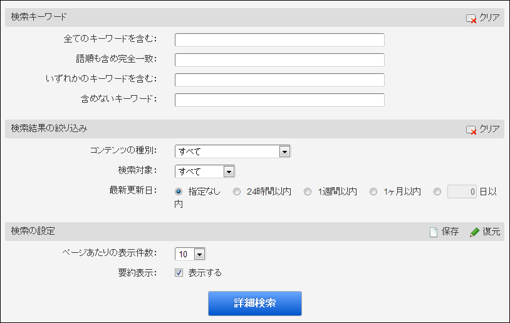Click the 保存 document icon
The height and width of the screenshot is (323, 510).
point(433,232)
